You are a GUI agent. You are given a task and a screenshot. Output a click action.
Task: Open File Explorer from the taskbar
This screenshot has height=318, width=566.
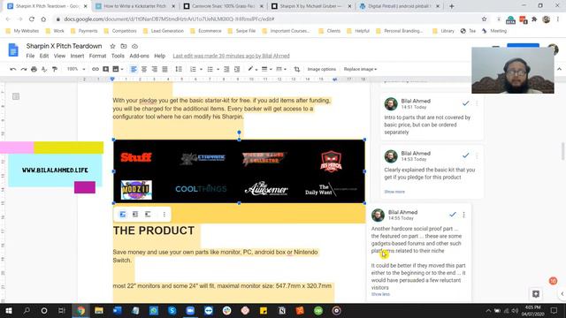99,310
